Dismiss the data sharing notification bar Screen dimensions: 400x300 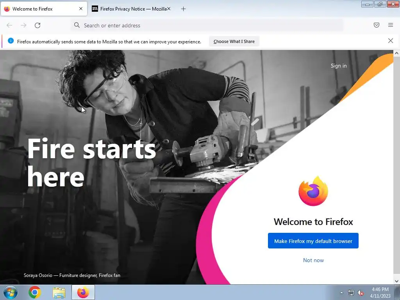(x=390, y=41)
